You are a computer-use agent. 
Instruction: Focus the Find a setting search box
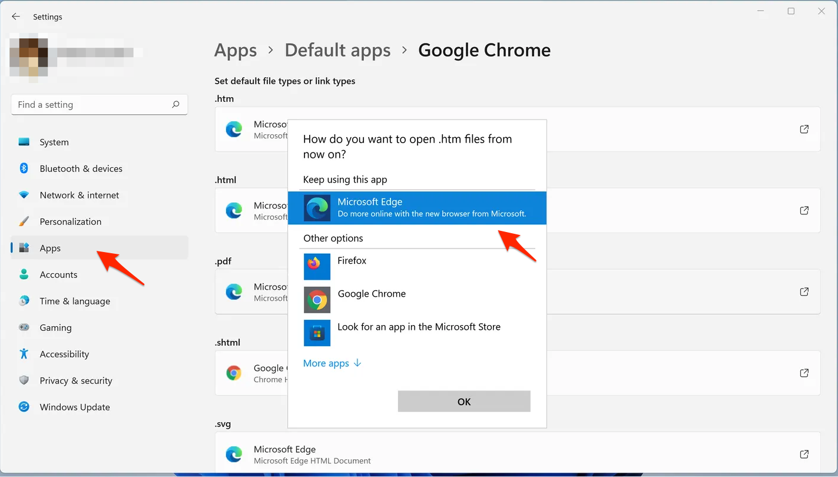(x=100, y=104)
